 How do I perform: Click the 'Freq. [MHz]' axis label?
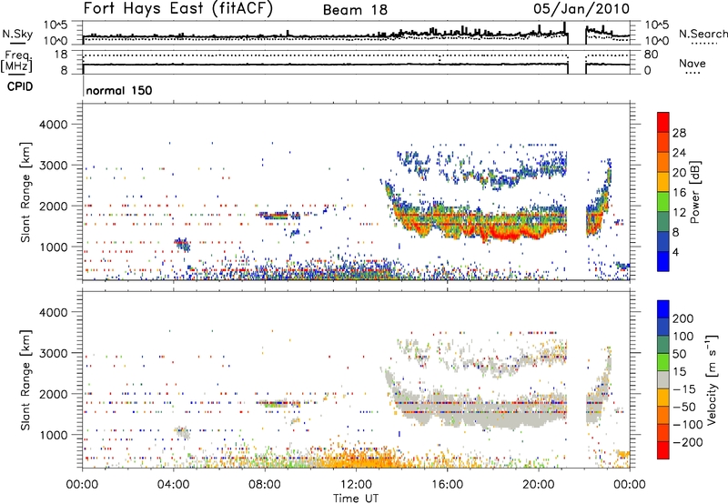pyautogui.click(x=17, y=62)
